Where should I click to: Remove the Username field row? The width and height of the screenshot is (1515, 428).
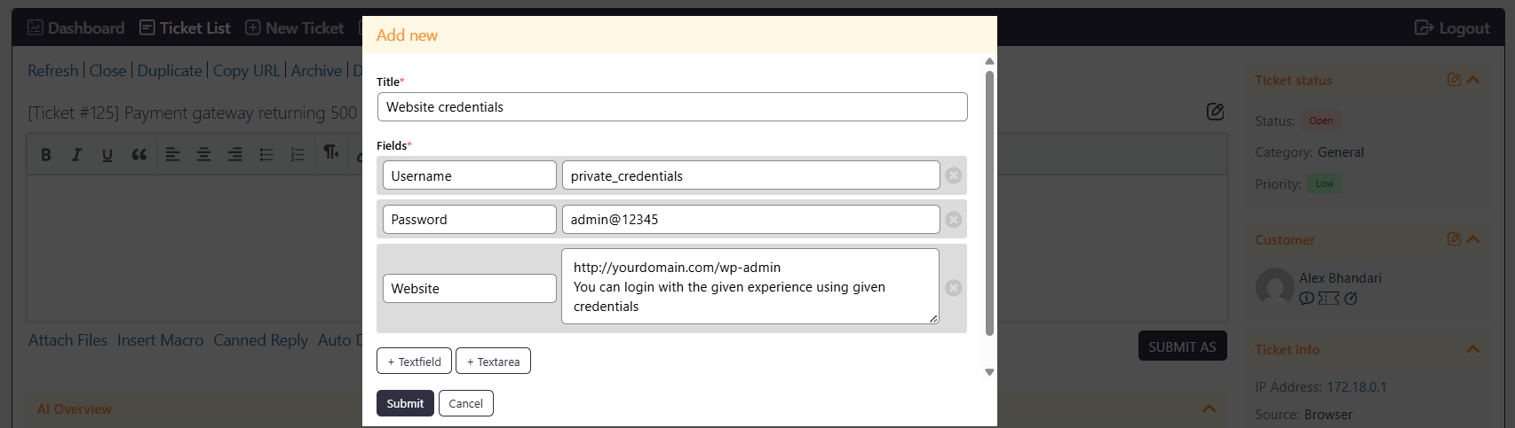pyautogui.click(x=954, y=175)
